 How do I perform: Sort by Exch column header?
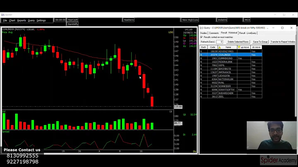click(x=203, y=47)
